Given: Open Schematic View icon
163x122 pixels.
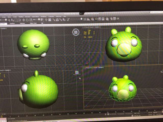Looking at the screenshot, I should 103,19.
